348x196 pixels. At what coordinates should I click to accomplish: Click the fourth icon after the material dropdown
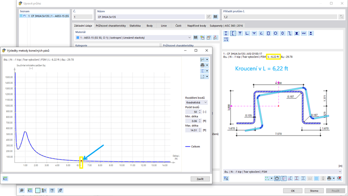click(215, 38)
